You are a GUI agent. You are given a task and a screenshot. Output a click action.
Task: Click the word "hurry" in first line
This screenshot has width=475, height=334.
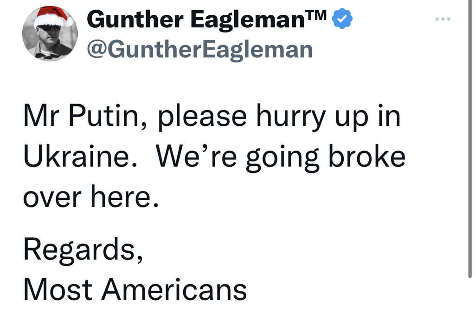[x=291, y=118]
